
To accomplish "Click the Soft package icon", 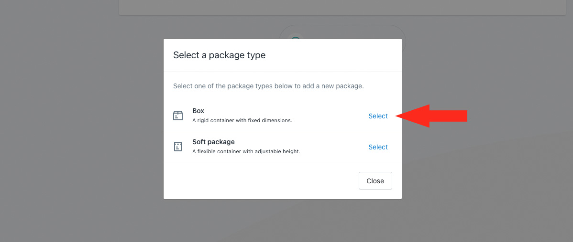I will coord(178,147).
